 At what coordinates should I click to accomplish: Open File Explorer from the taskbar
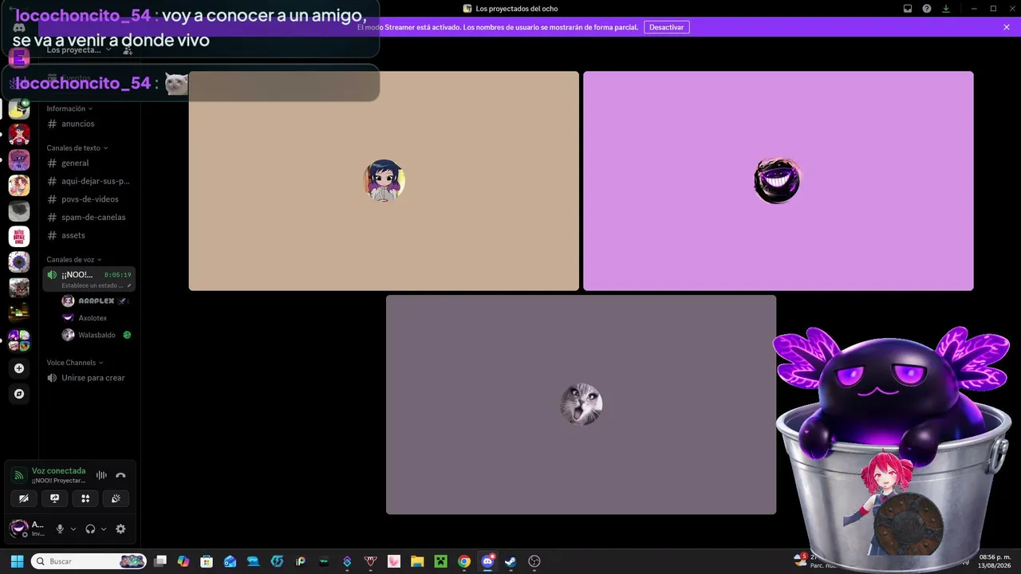click(x=417, y=561)
